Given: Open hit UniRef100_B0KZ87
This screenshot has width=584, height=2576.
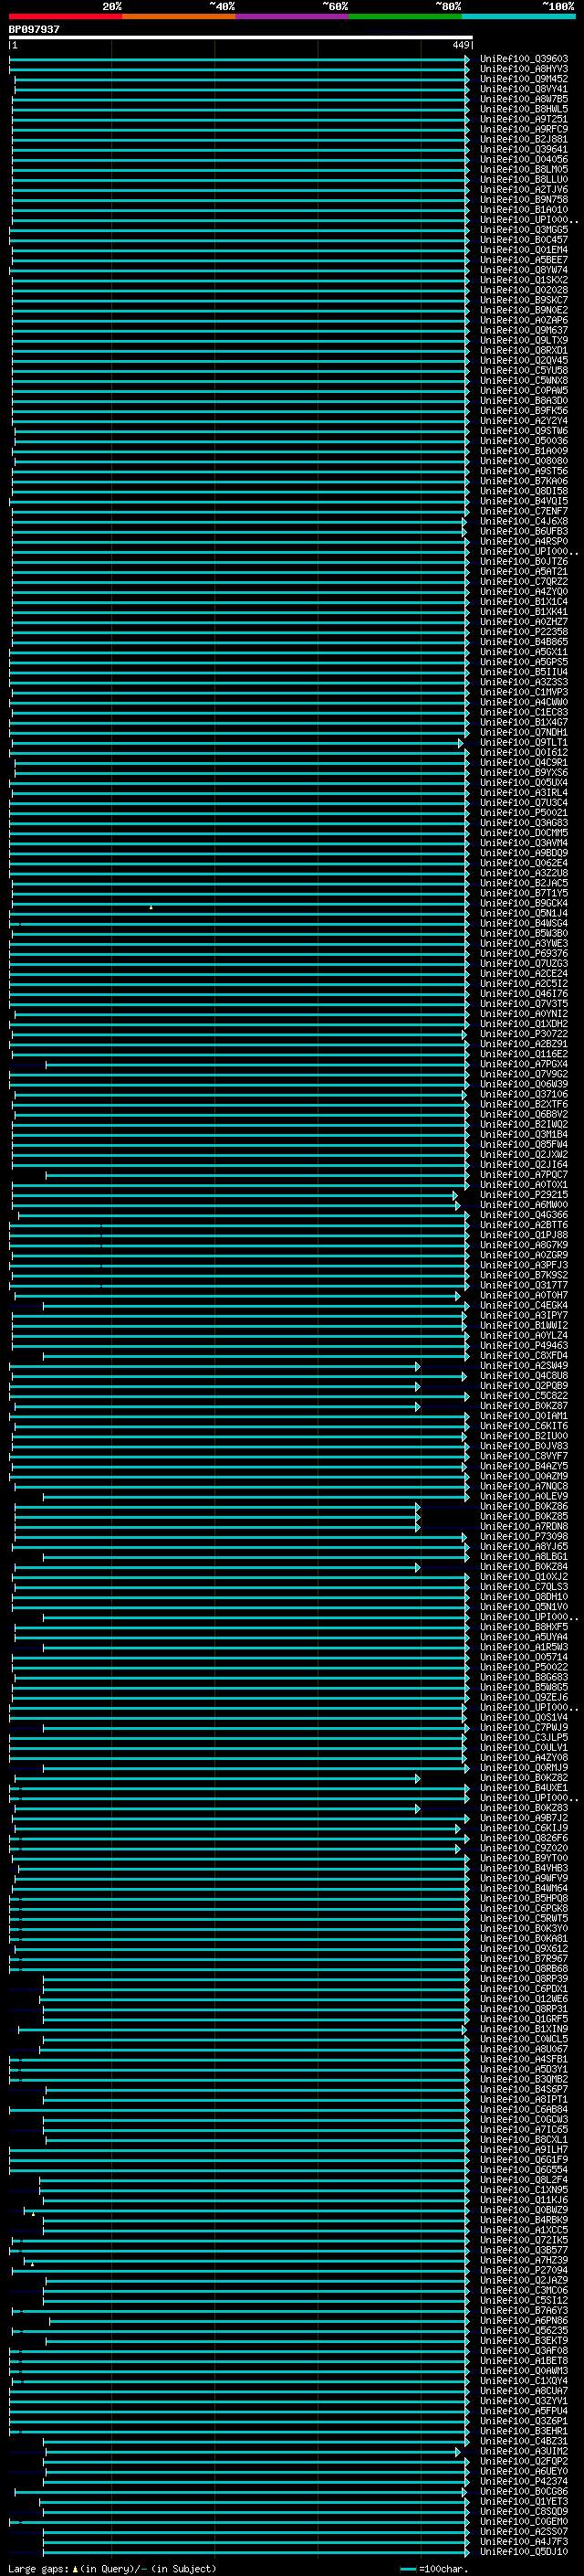Looking at the screenshot, I should click(x=524, y=1406).
